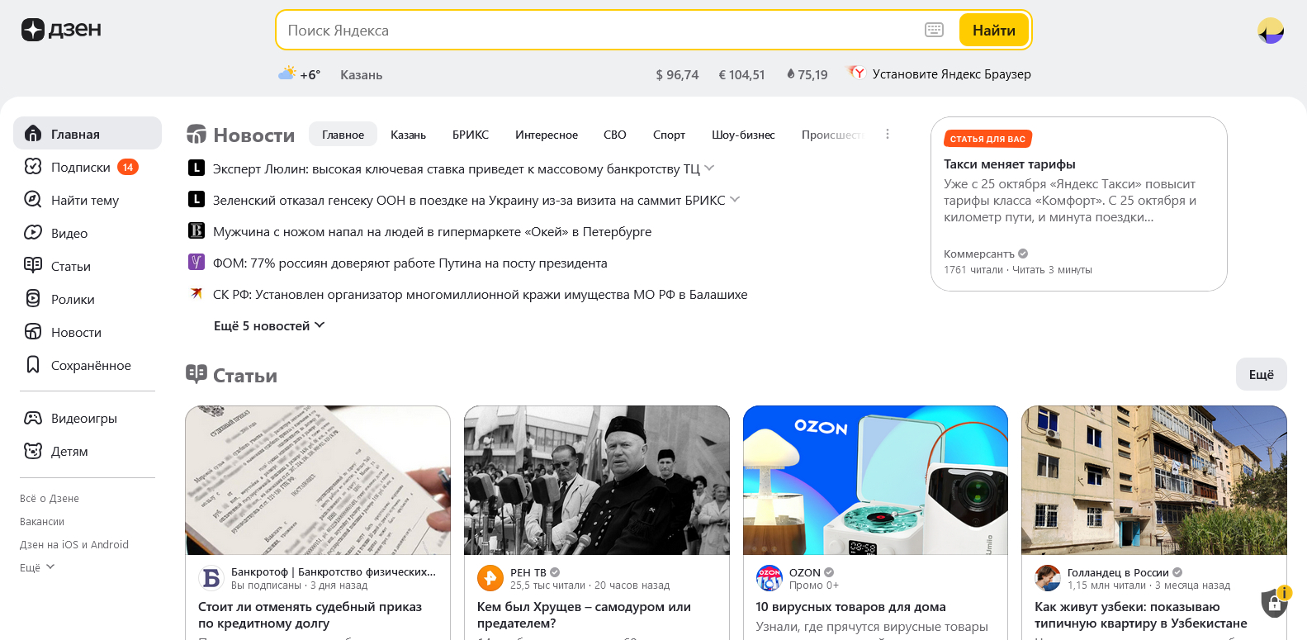
Task: Open article title Кем был Хрущев
Action: click(x=584, y=614)
